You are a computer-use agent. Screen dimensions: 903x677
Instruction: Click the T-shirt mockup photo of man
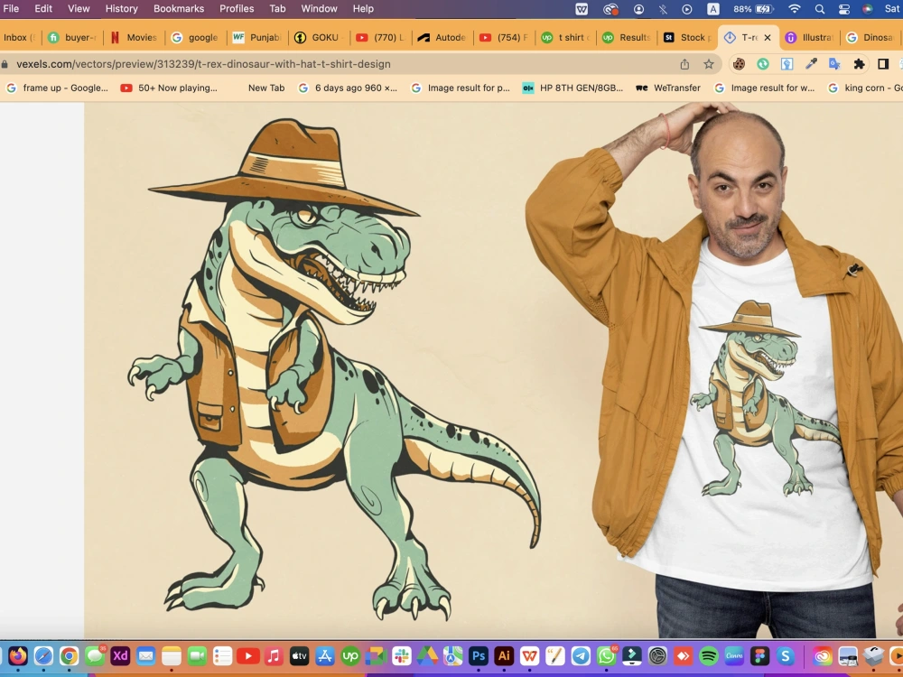tap(712, 369)
